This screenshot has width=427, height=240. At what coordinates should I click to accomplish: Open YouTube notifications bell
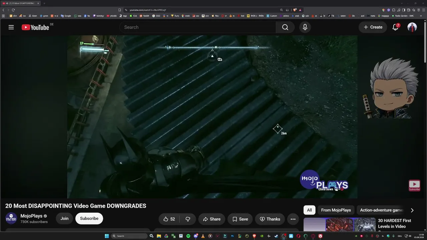pos(395,27)
